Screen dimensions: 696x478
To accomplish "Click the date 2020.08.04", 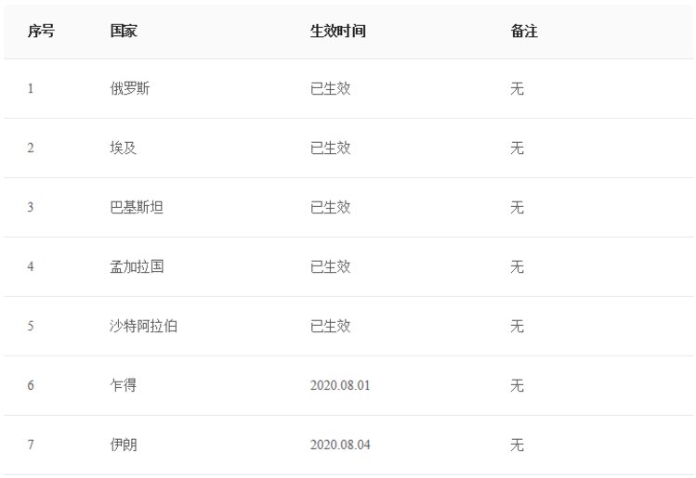I will pos(340,445).
